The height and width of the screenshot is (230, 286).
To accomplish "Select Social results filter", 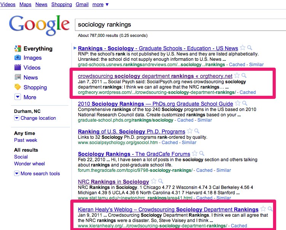I will click(21, 157).
